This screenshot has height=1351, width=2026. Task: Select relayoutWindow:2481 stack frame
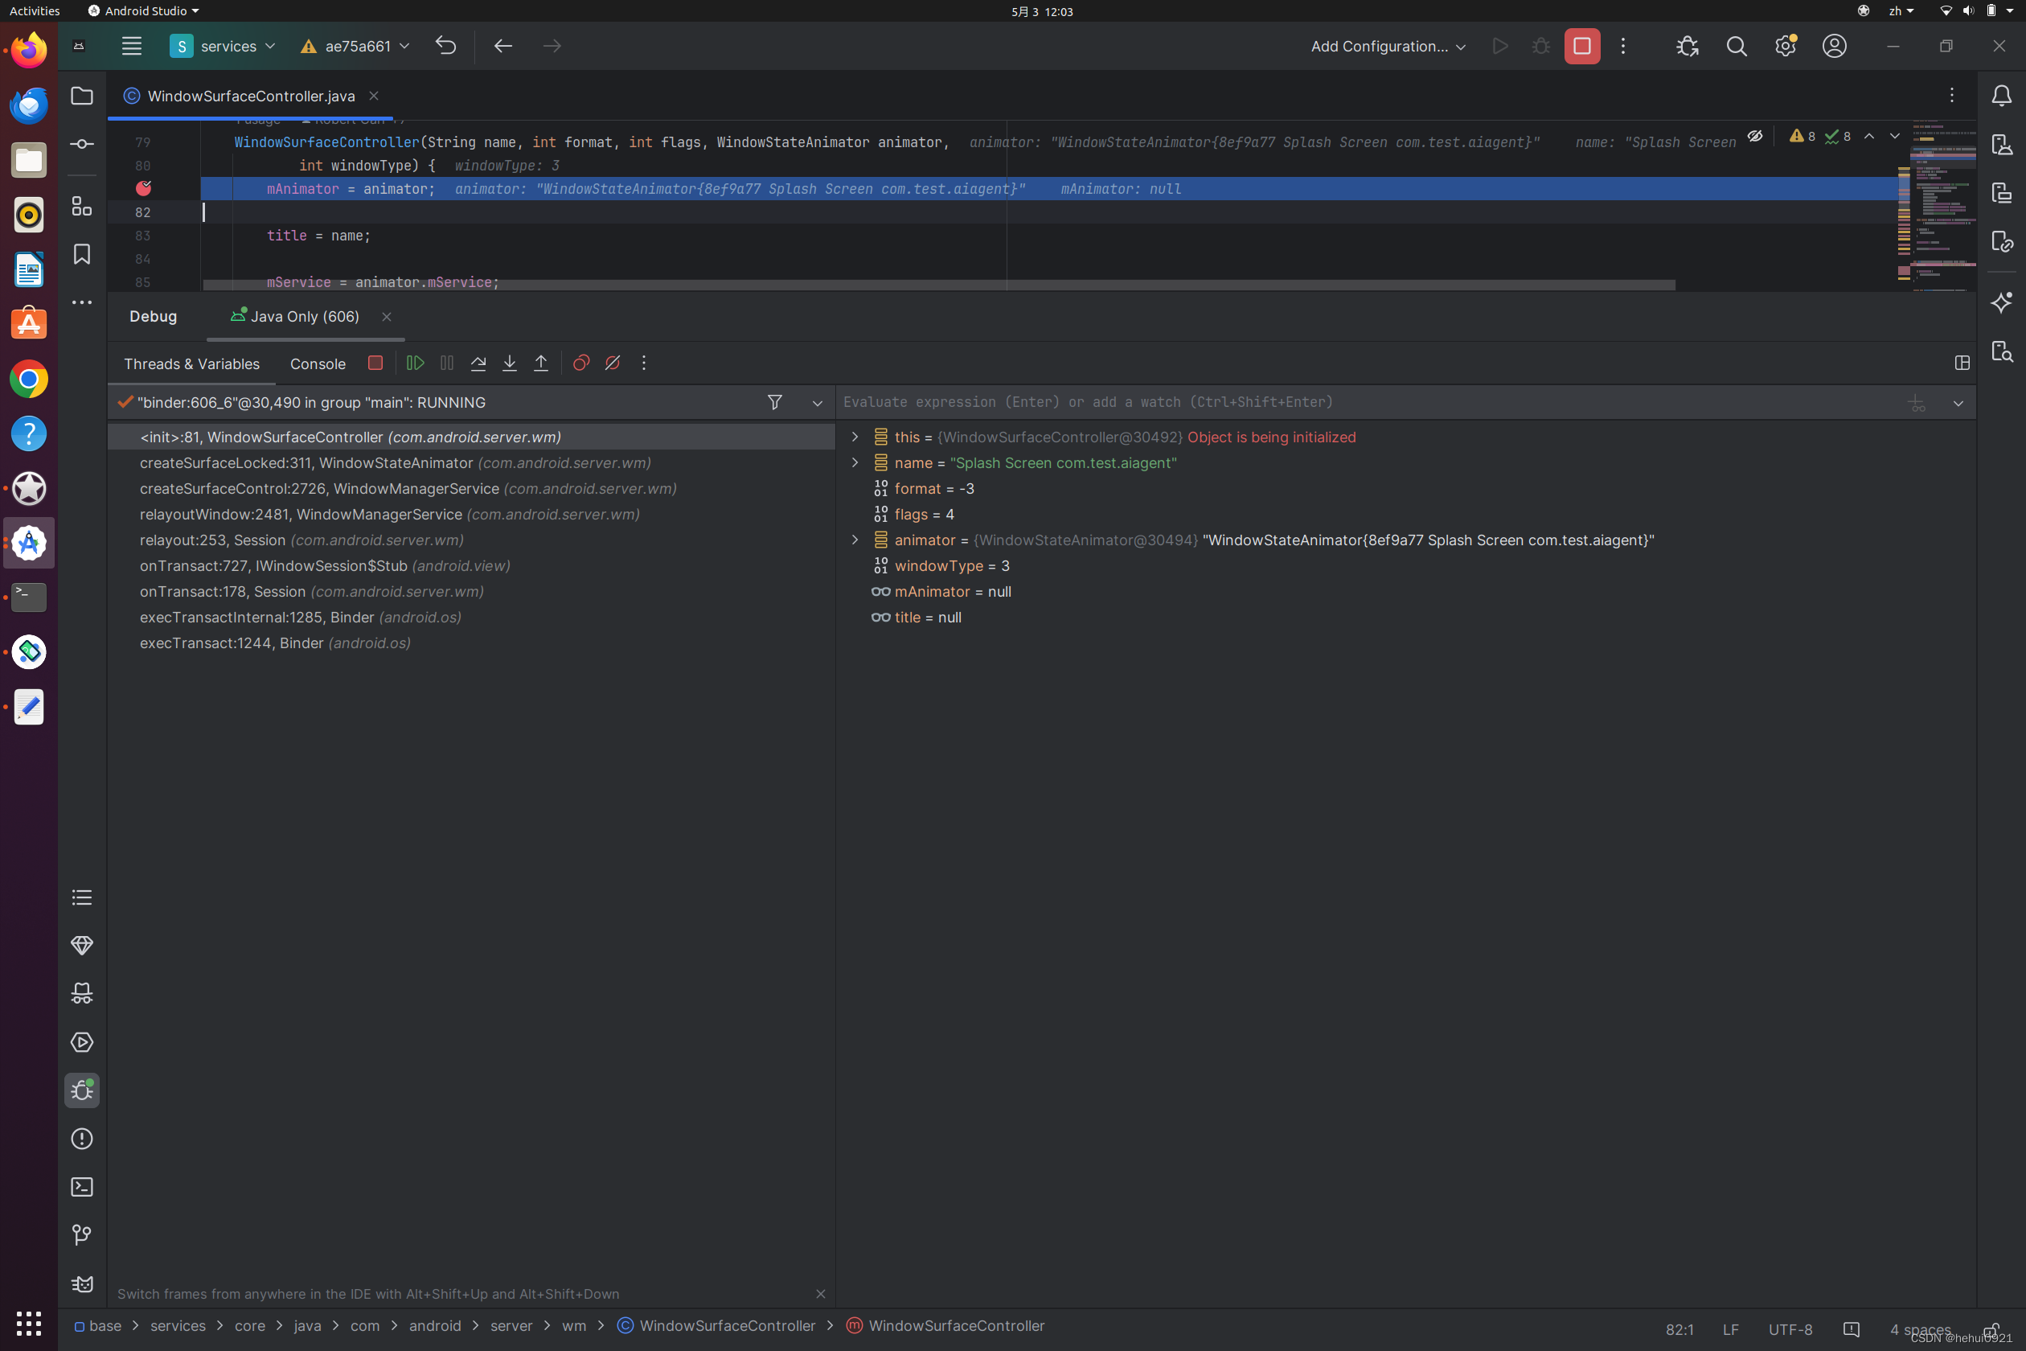471,515
